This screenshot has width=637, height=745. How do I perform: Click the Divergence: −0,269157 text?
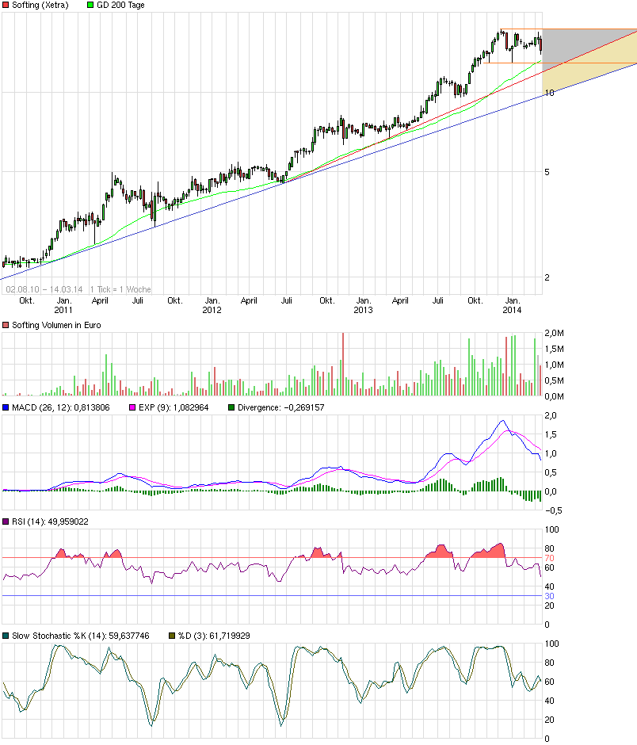(x=280, y=407)
